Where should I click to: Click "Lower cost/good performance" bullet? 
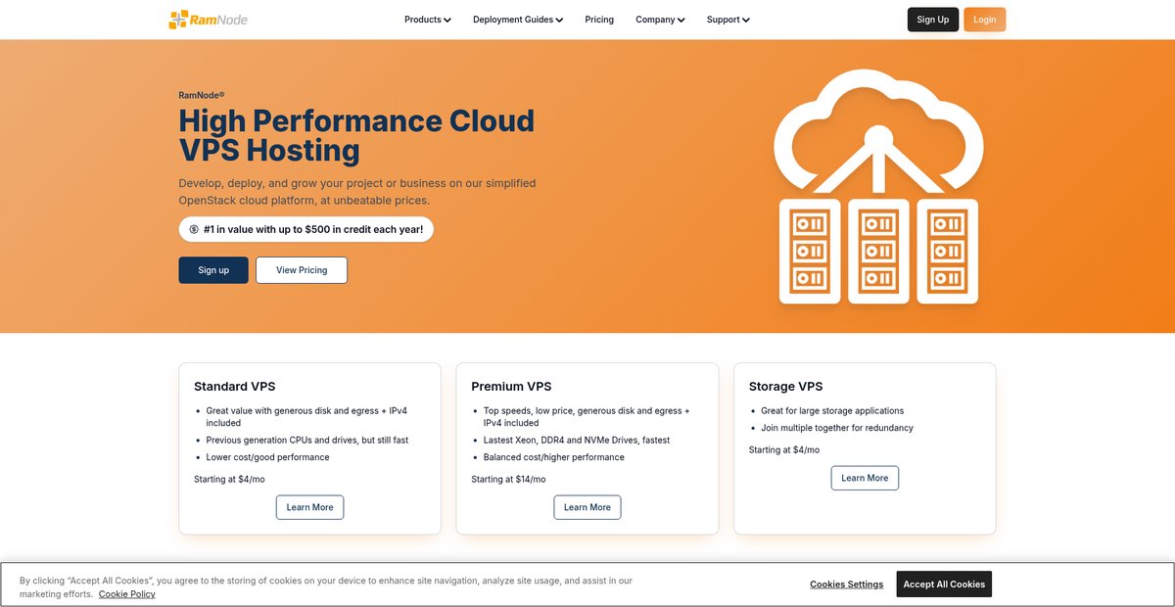267,457
